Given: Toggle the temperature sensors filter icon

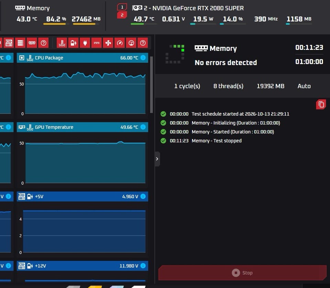Looking at the screenshot, I should [x=62, y=43].
